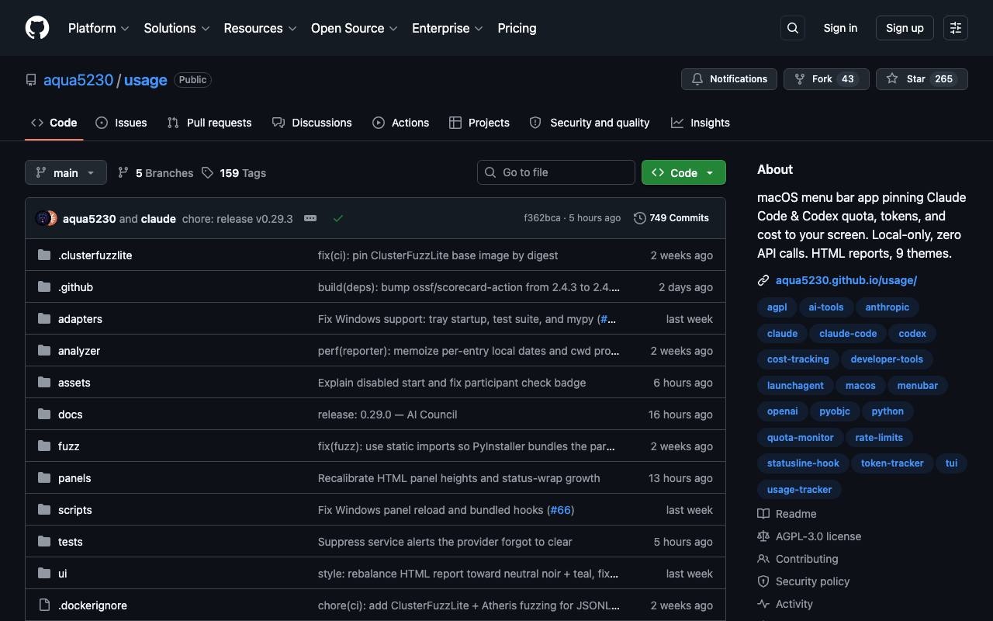Select the claude-code topic tag
This screenshot has height=621, width=993.
(x=848, y=333)
